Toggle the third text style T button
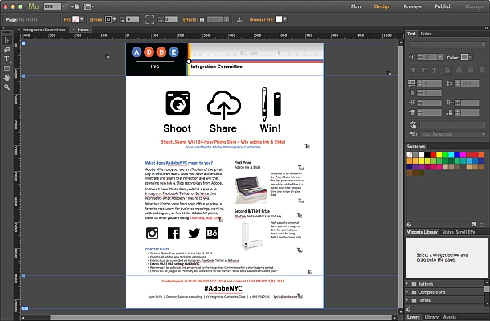 click(434, 71)
